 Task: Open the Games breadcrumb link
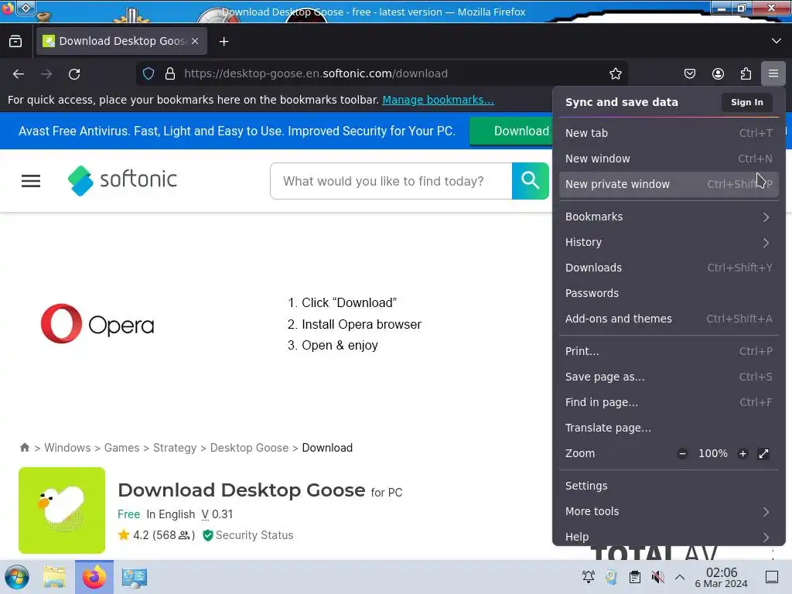pos(121,448)
